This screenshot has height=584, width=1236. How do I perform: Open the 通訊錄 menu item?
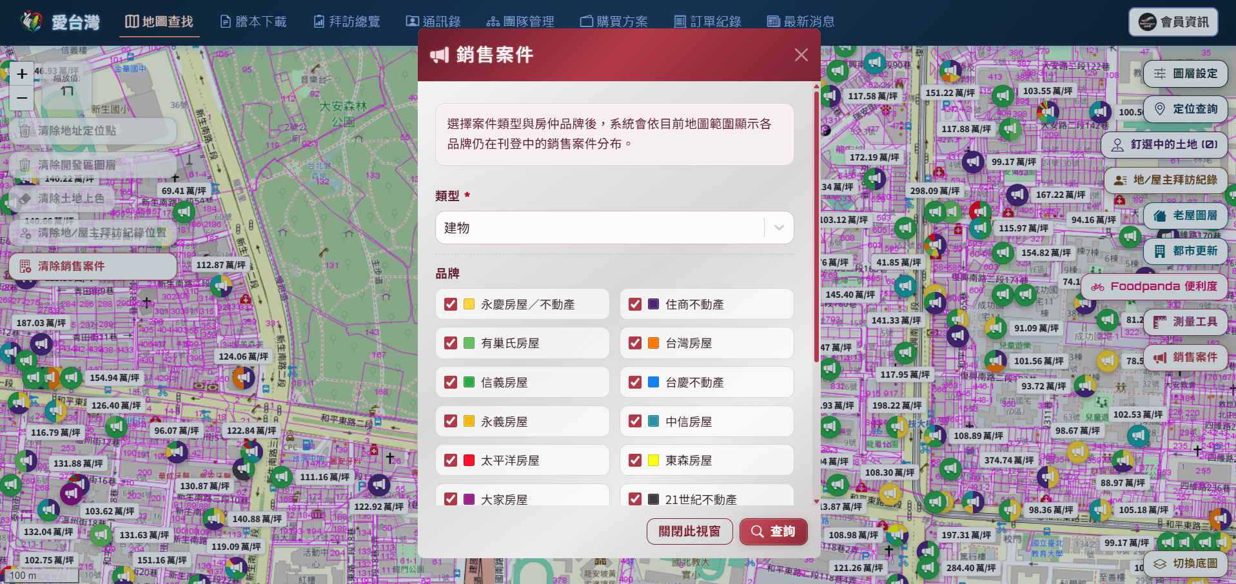pyautogui.click(x=433, y=22)
